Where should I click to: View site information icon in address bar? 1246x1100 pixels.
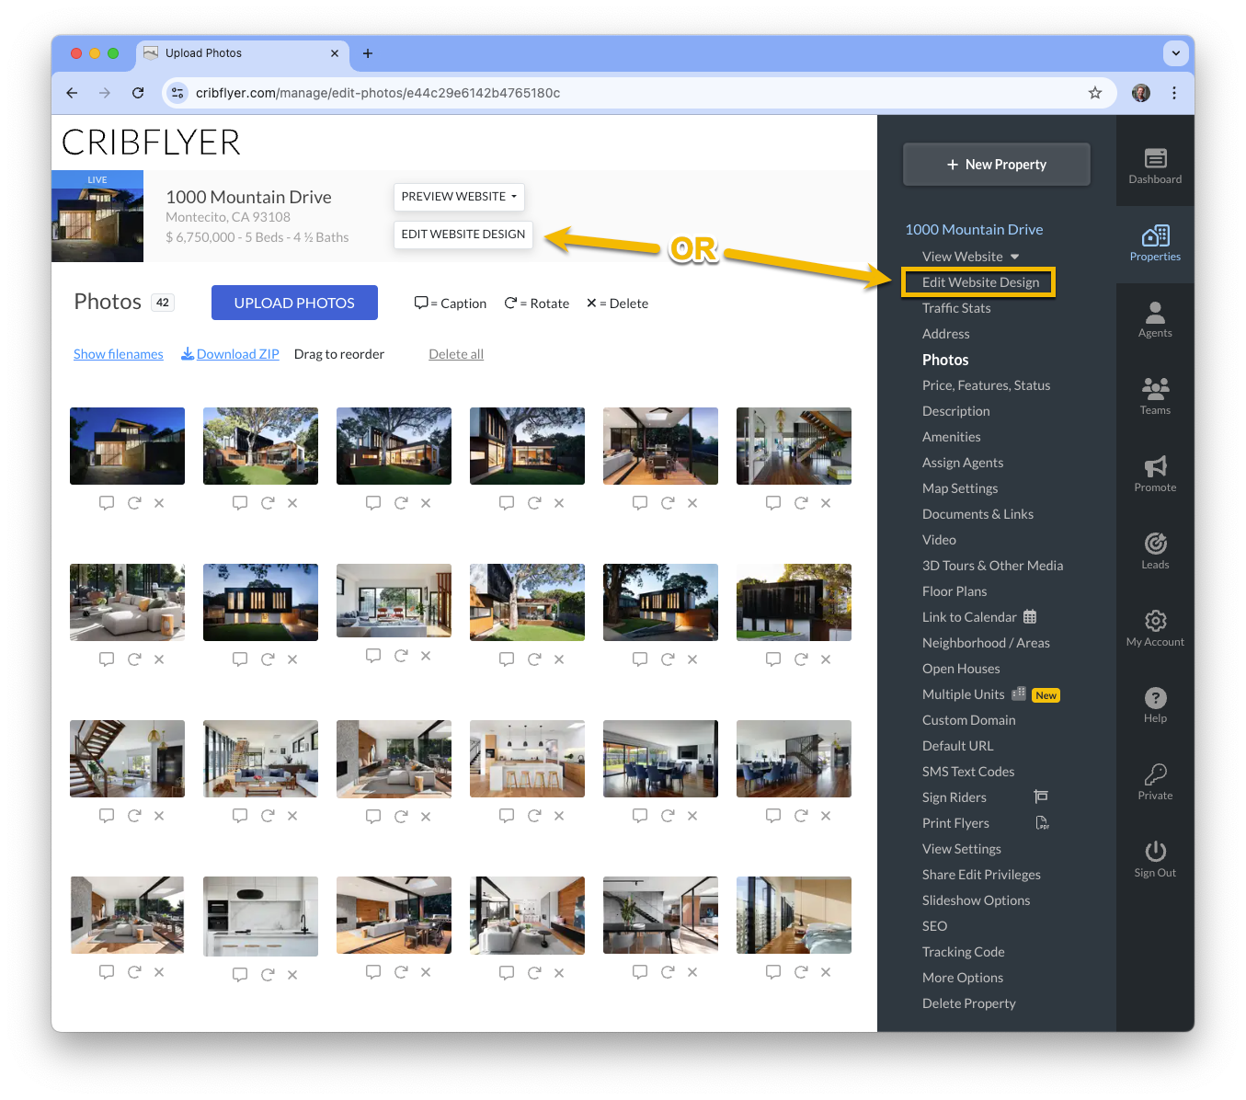(x=178, y=93)
